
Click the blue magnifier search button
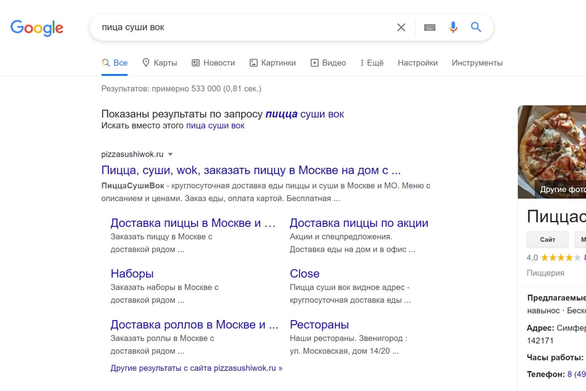click(x=476, y=27)
